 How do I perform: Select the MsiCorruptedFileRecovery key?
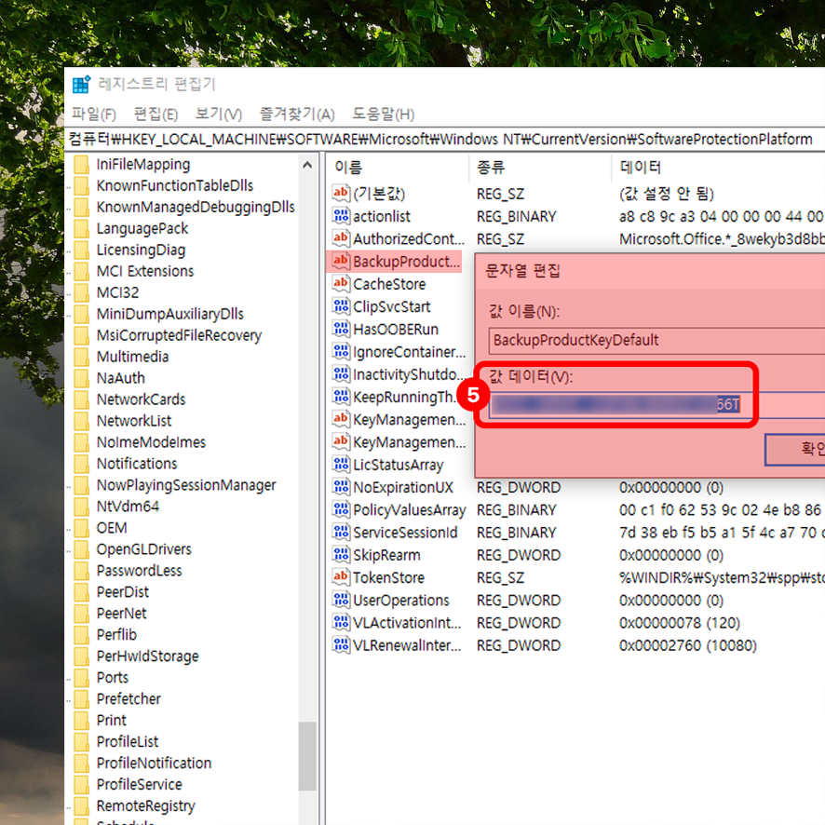pos(179,335)
